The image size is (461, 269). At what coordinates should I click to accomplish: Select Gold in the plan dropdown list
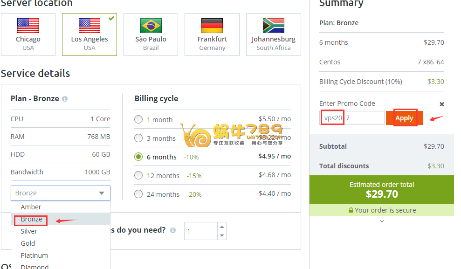tap(28, 243)
